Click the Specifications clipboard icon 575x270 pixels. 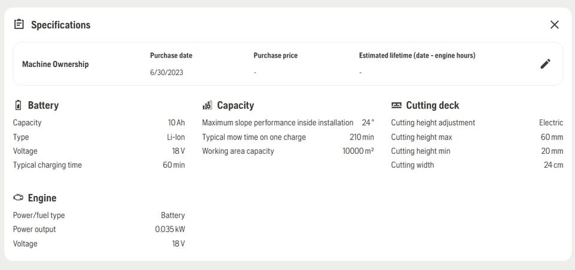pyautogui.click(x=19, y=25)
